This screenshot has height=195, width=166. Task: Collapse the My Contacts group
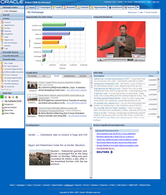point(2,101)
